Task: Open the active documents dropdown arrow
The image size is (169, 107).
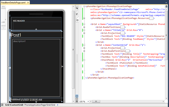Action: coord(166,3)
